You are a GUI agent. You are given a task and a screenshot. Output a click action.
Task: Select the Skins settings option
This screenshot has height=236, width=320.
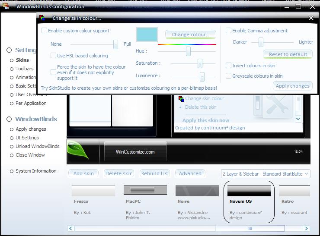click(19, 60)
